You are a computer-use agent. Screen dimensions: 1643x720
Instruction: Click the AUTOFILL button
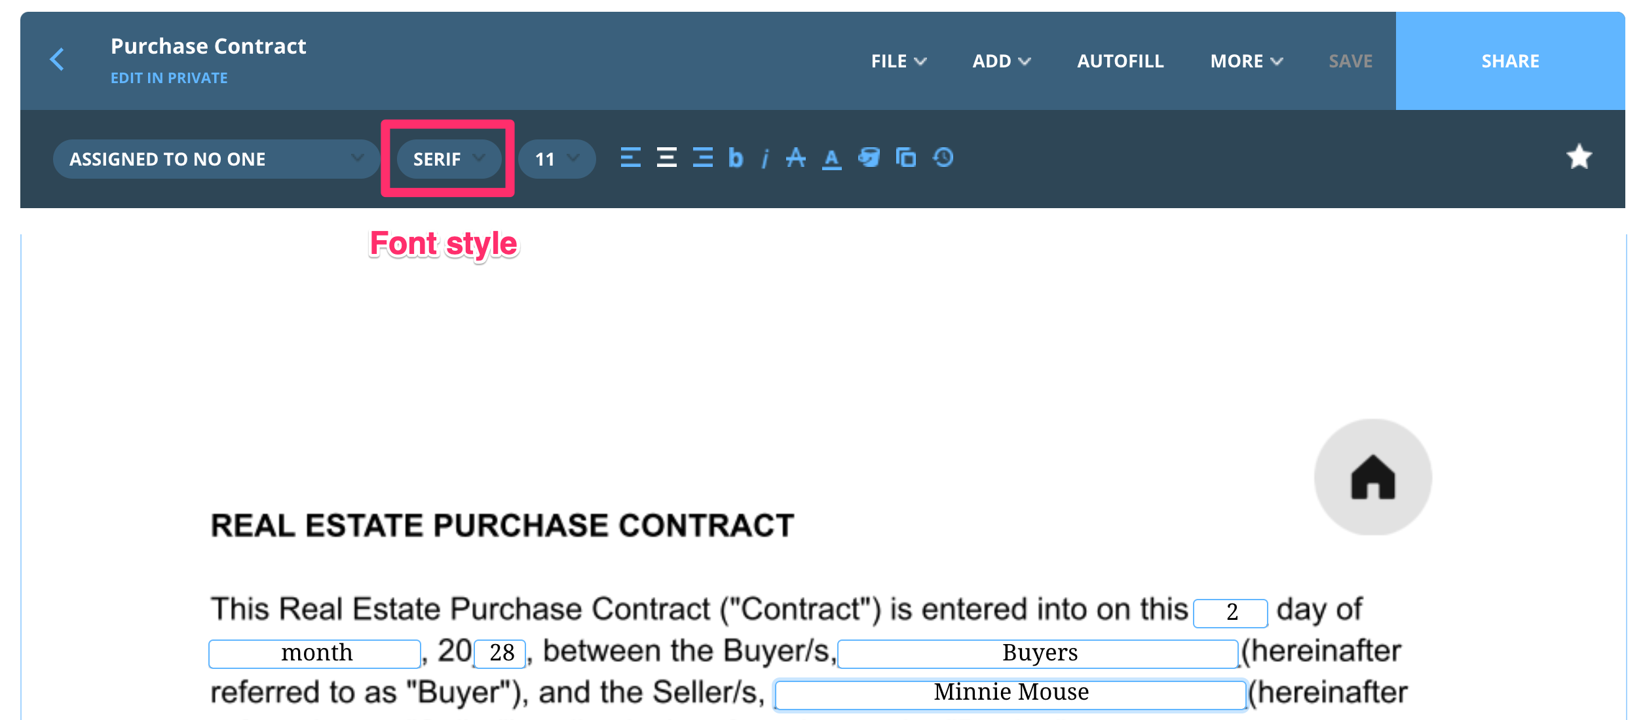click(1120, 60)
